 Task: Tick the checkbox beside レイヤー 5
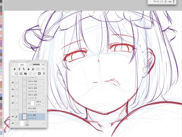tap(17, 89)
